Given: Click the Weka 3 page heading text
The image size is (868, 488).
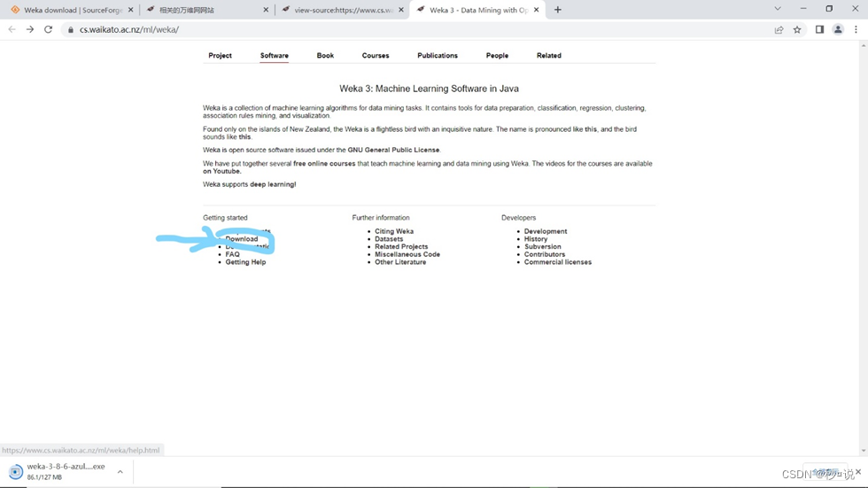Looking at the screenshot, I should click(429, 89).
